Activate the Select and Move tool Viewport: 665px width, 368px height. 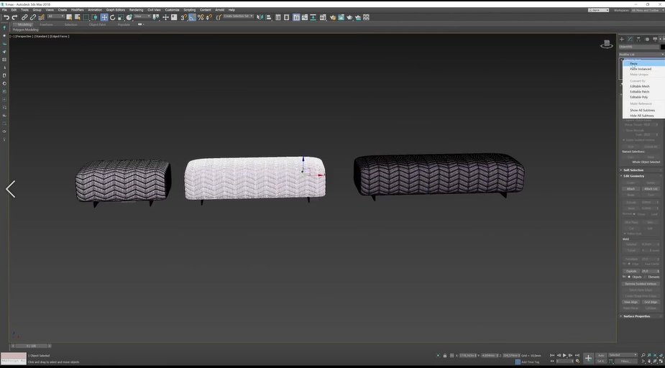point(104,17)
